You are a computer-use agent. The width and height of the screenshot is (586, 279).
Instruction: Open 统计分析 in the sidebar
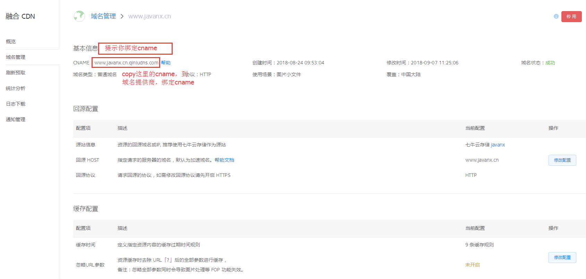pos(16,88)
